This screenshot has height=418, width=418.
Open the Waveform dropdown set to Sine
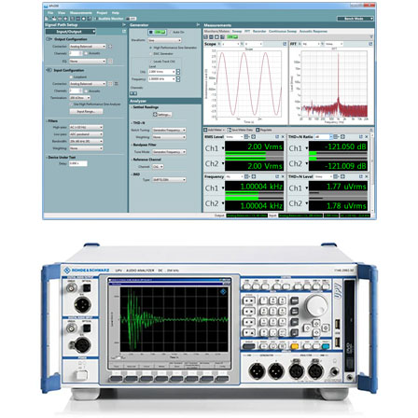pos(164,40)
